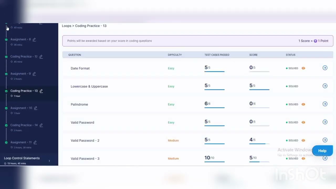Click the TEST CASES PASSED column header
The height and width of the screenshot is (189, 336).
tap(217, 55)
